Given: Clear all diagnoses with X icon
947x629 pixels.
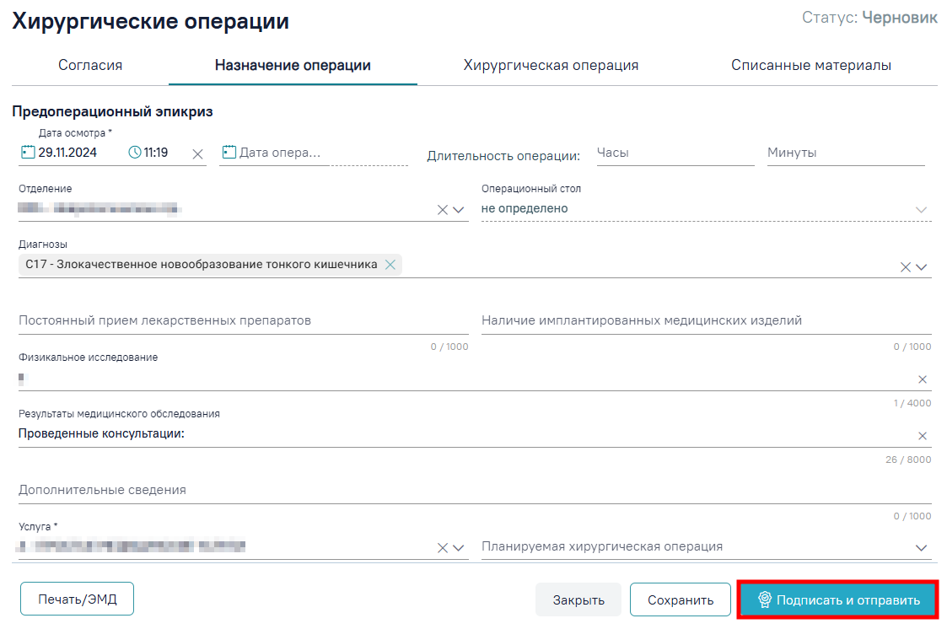Looking at the screenshot, I should click(906, 266).
